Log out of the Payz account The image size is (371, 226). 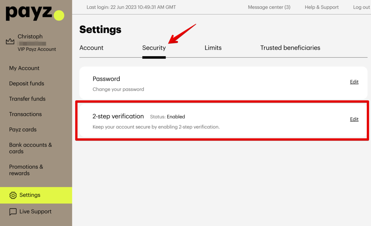[x=361, y=7]
